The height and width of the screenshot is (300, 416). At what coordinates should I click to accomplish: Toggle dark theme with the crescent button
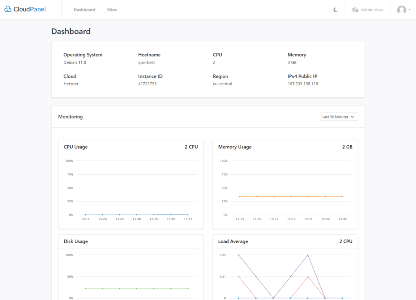[x=335, y=9]
